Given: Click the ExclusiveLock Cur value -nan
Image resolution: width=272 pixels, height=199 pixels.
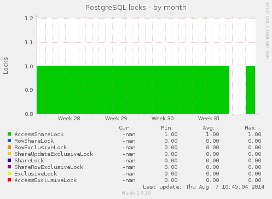Looking at the screenshot, I should [129, 174].
